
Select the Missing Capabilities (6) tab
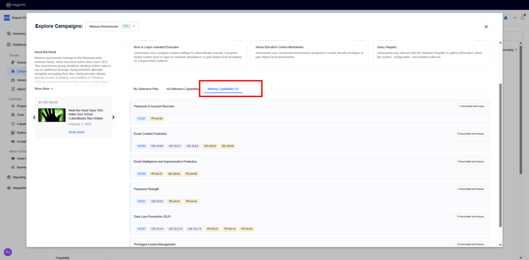tap(223, 89)
